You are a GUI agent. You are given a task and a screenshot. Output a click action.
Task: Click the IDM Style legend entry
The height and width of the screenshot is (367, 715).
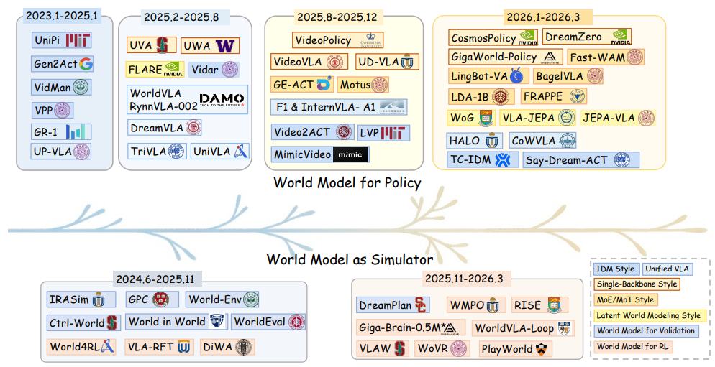(x=616, y=269)
